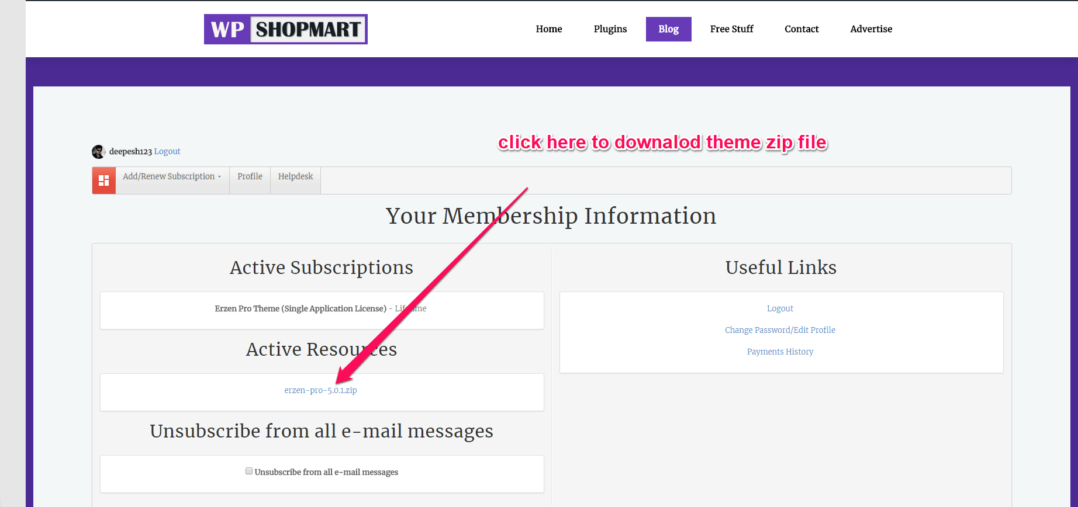View Payments History link
The image size is (1078, 507).
(x=780, y=352)
